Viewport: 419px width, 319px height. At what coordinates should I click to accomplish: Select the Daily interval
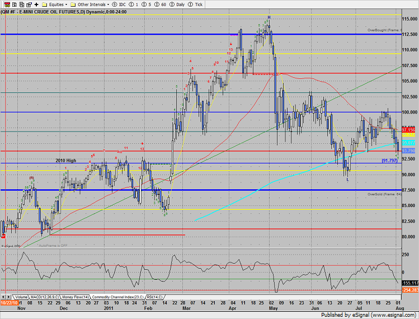tap(177, 4)
